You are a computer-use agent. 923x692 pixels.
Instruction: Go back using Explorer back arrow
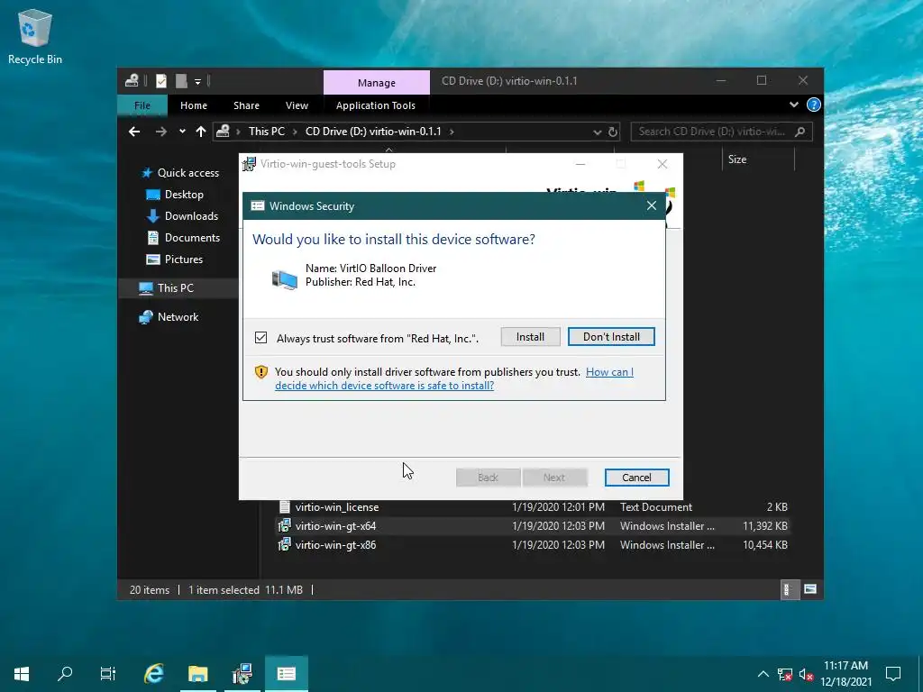pyautogui.click(x=134, y=132)
